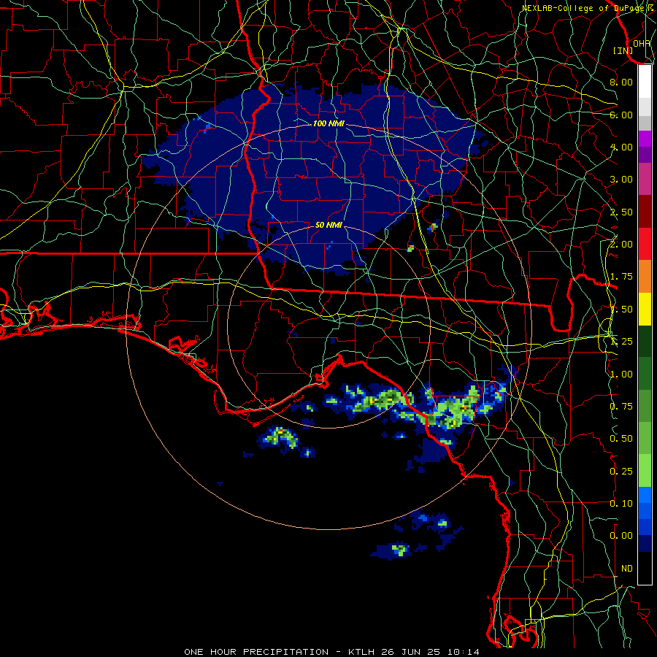The width and height of the screenshot is (657, 657).
Task: Click the OHA product label
Action: coord(642,44)
